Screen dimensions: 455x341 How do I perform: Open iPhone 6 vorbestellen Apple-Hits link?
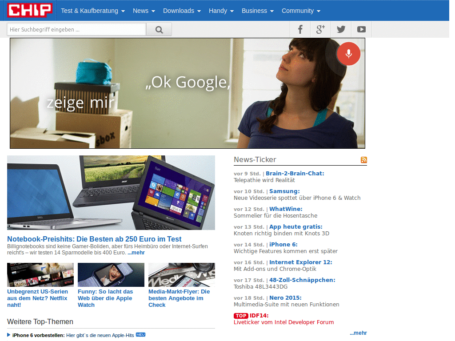click(x=100, y=335)
